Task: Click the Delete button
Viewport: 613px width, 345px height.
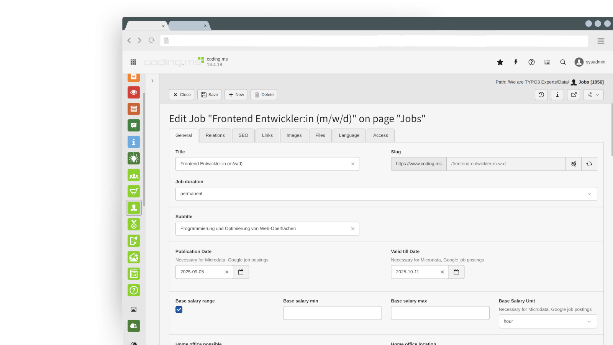Action: (264, 95)
